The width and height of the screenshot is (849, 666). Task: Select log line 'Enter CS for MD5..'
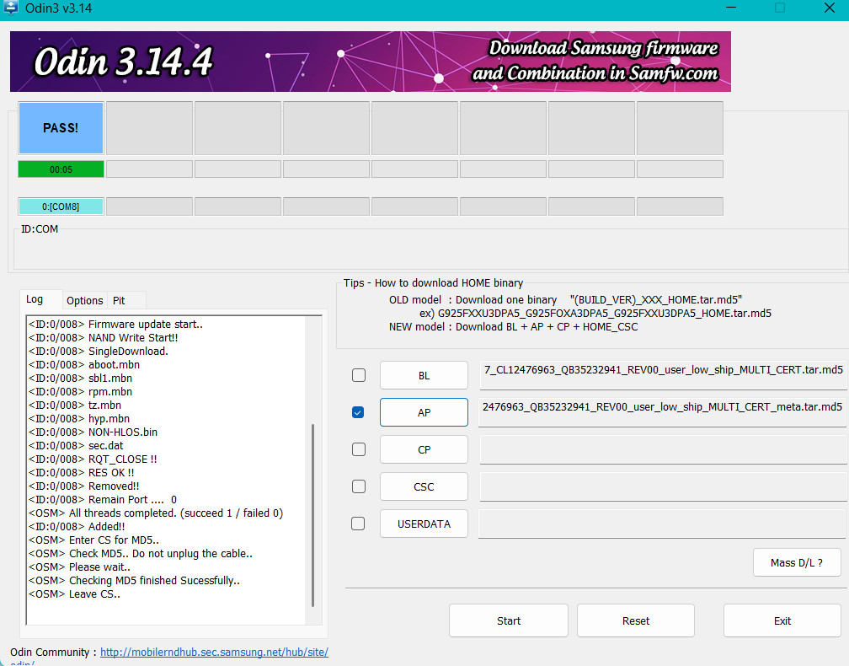point(93,540)
